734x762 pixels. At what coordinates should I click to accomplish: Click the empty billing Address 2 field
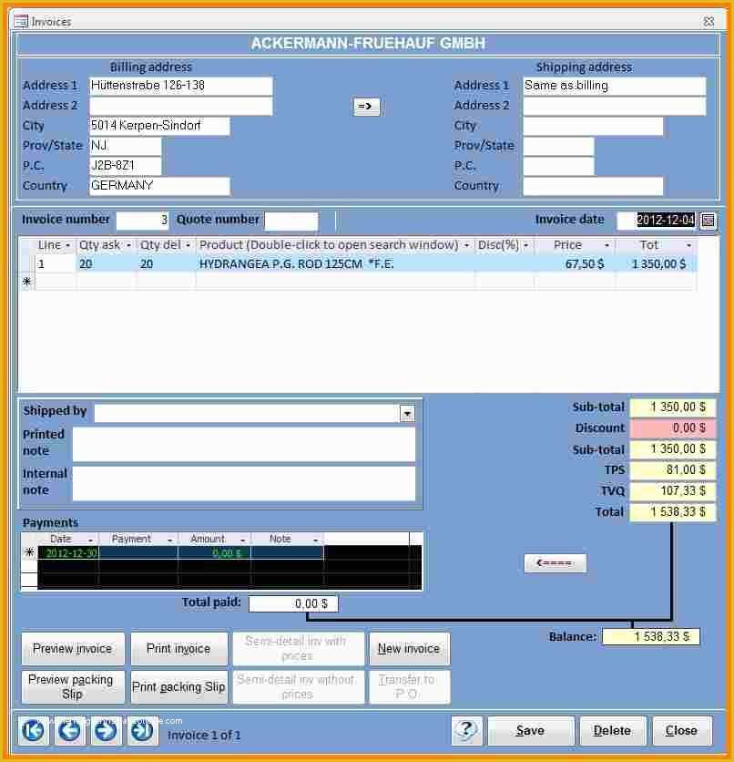181,106
